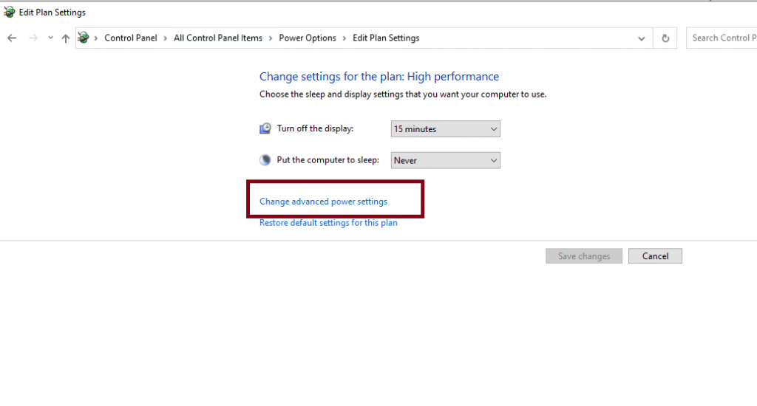Click the Edit Plan Settings breadcrumb
757x406 pixels.
point(386,38)
